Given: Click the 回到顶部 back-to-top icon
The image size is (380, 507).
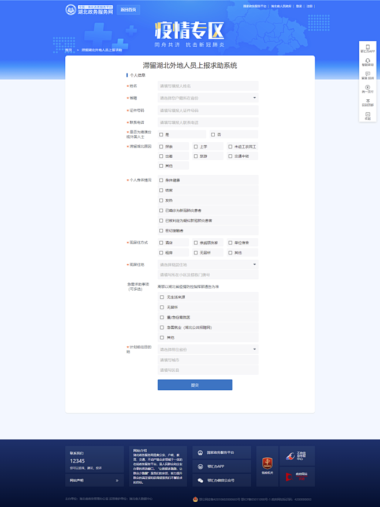Looking at the screenshot, I should coord(367,101).
